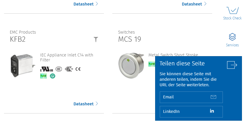
Task: Click the share/export icon in the blue panel
Action: click(232, 65)
